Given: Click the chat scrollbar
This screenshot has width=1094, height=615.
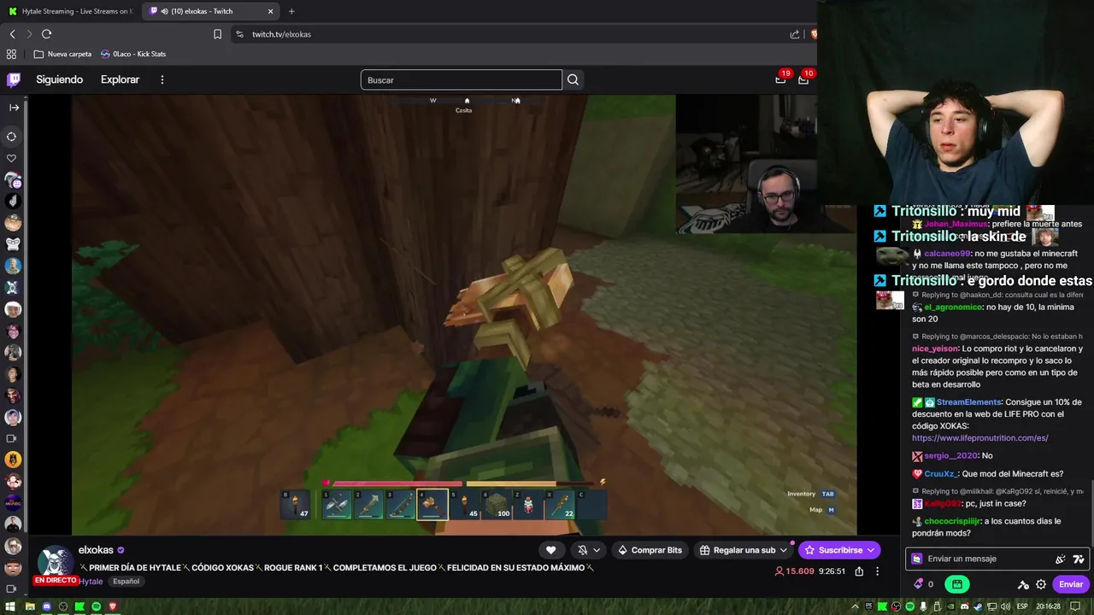Looking at the screenshot, I should (1091, 512).
